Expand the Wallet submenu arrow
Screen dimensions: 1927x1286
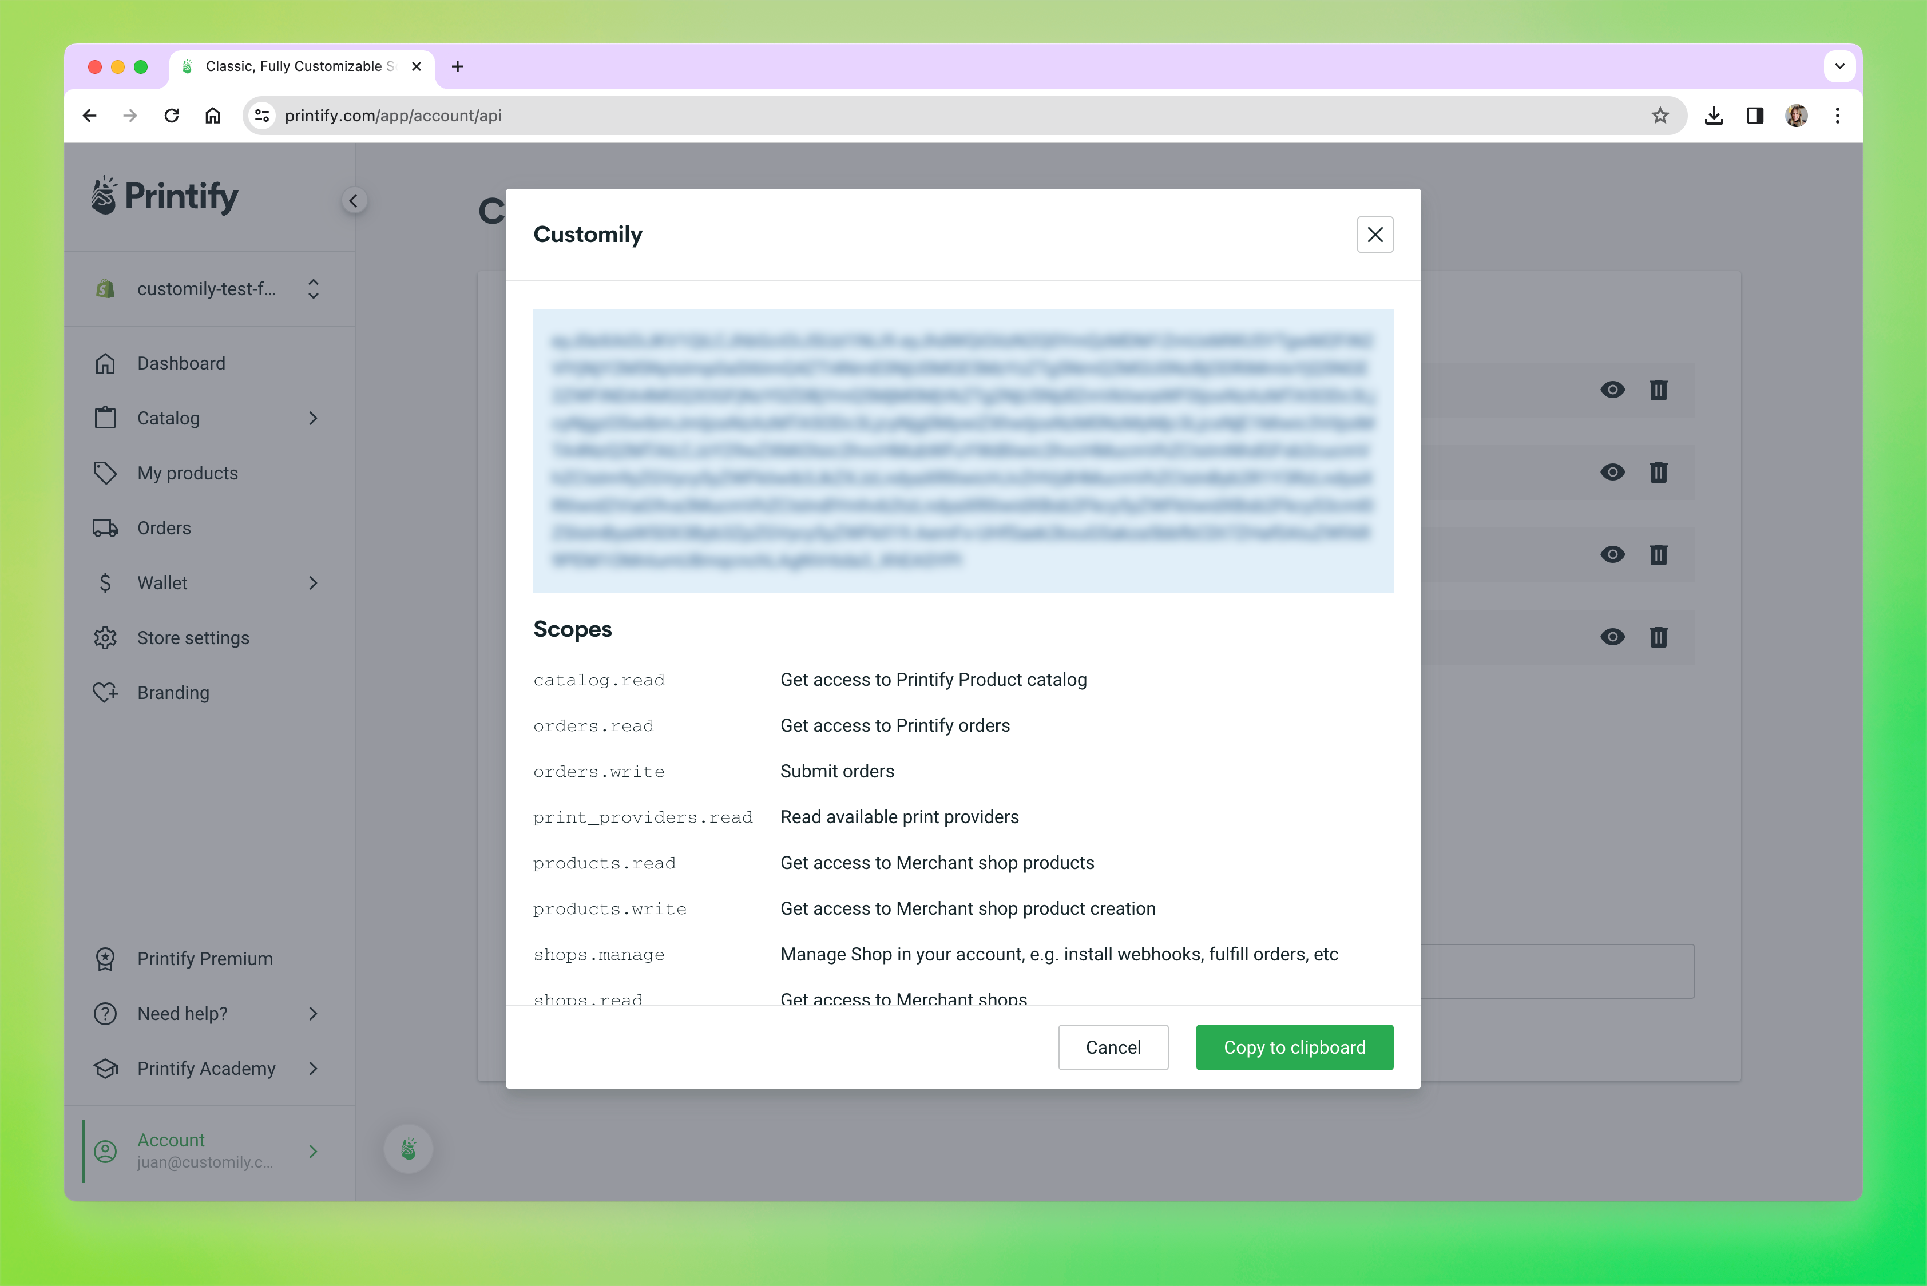(x=312, y=583)
